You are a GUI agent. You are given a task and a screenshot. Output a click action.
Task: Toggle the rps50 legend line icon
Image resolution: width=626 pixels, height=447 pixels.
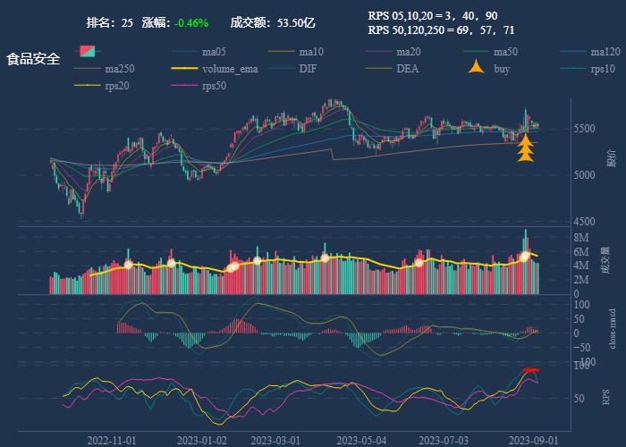(186, 86)
